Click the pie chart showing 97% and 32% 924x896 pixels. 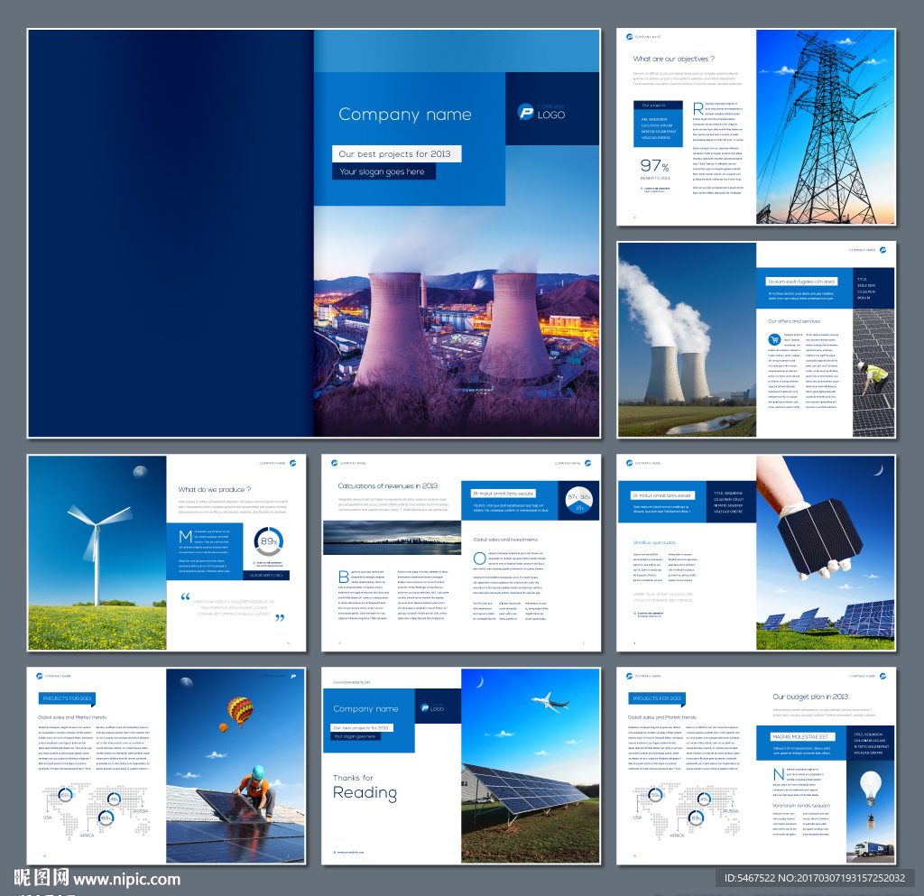click(578, 500)
